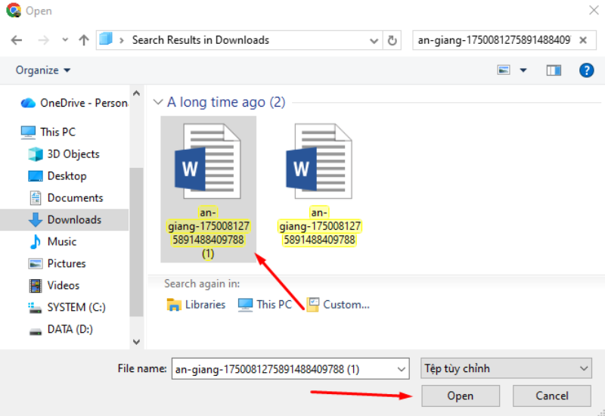The image size is (605, 416).
Task: Click the Open button
Action: [461, 396]
